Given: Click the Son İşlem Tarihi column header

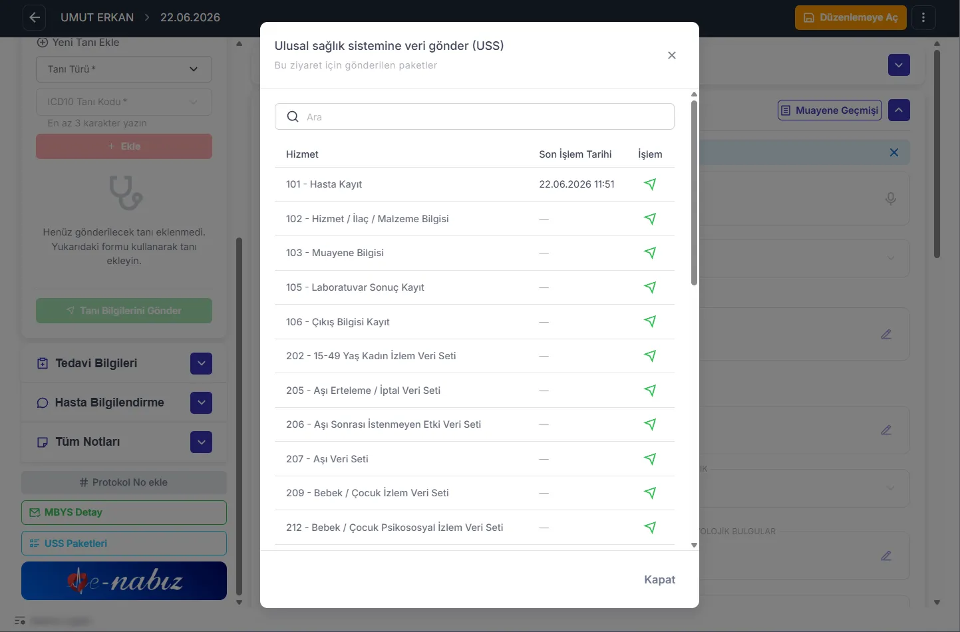Looking at the screenshot, I should point(575,154).
